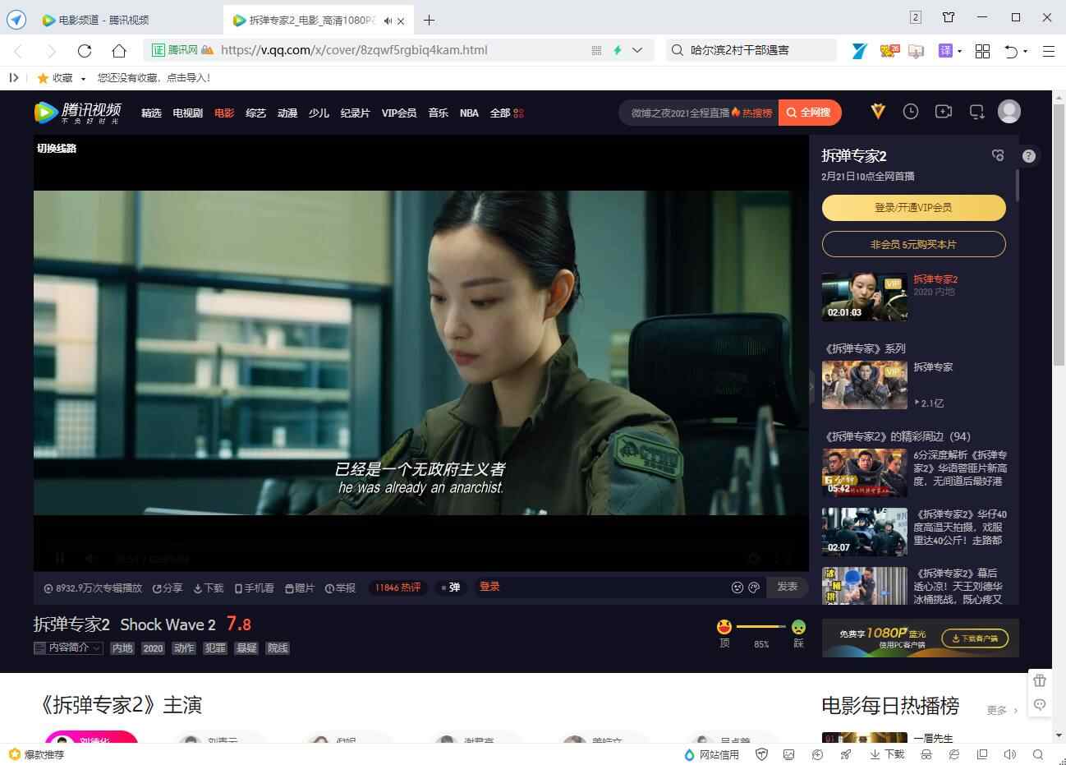
Task: Go to browser home page icon
Action: pos(119,50)
